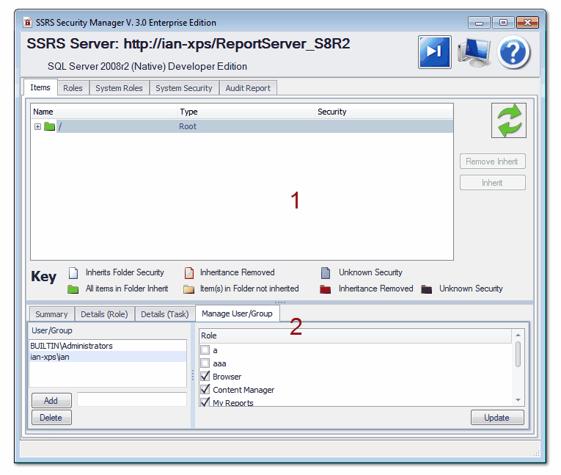Viewport: 561px width, 475px height.
Task: Select the Manage User/Group tab
Action: 237,313
